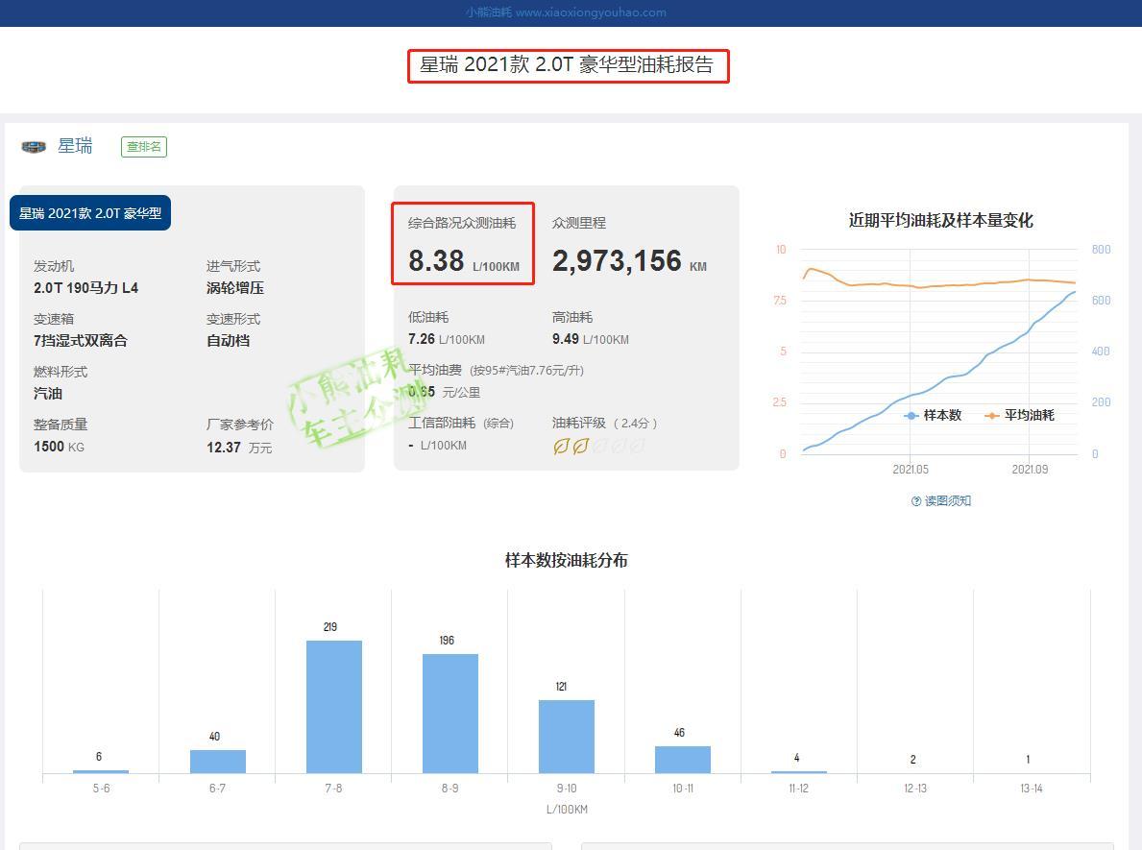Open the 星瑞 model link
Screen dimensions: 1142x850
75,146
